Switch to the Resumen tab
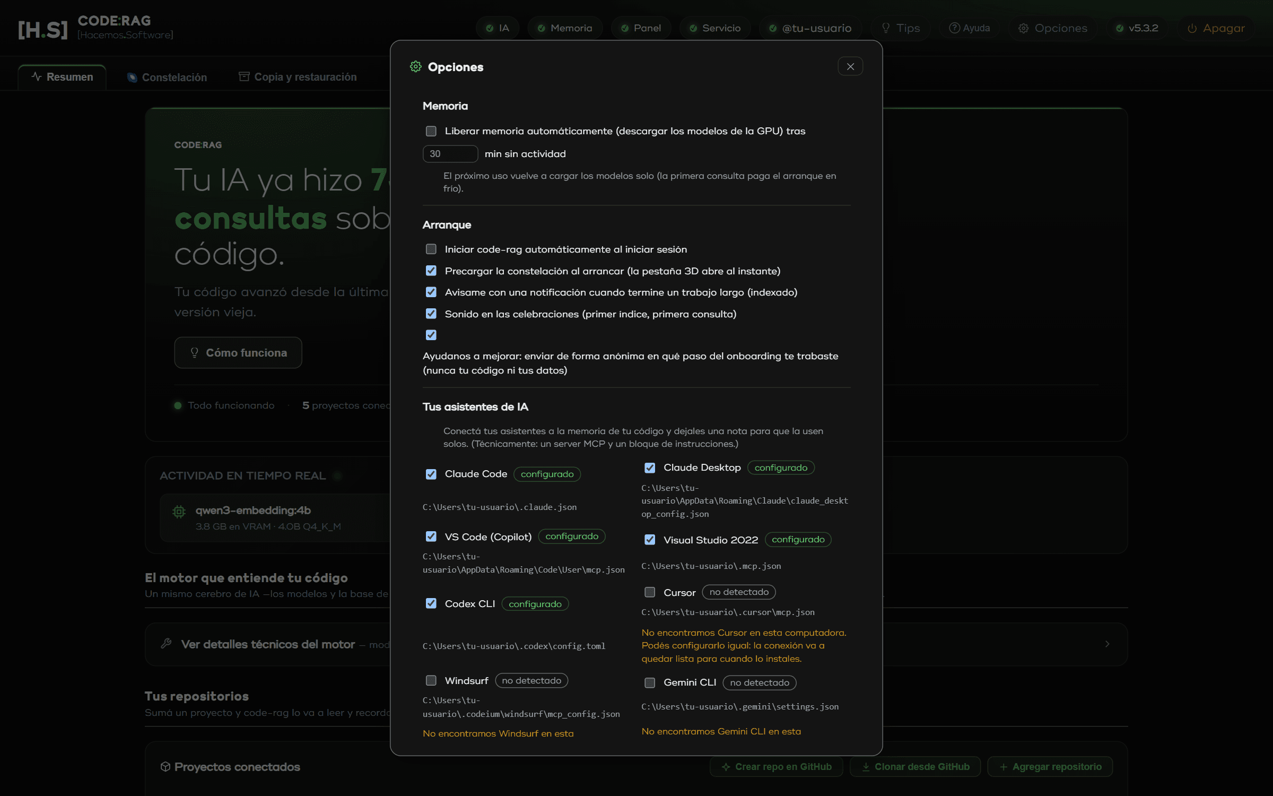Screen dimensions: 1273x796 62,77
